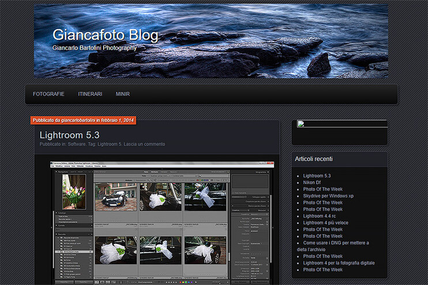428x285 pixels.
Task: Open the Lightroom 5.3 post title
Action: (70, 135)
